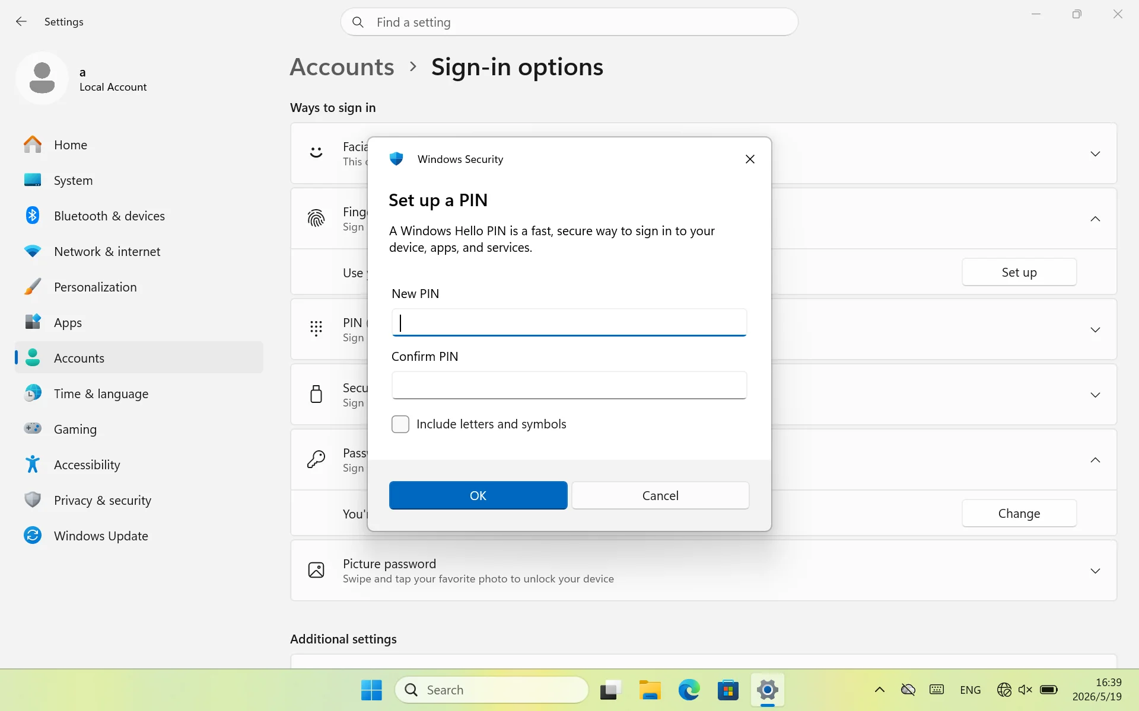Viewport: 1139px width, 711px height.
Task: Click the PIN keypad dots icon
Action: click(x=316, y=329)
